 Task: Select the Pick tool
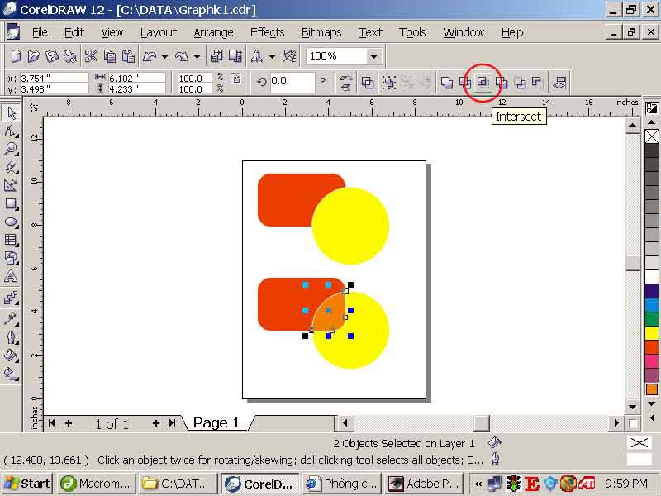tap(11, 113)
